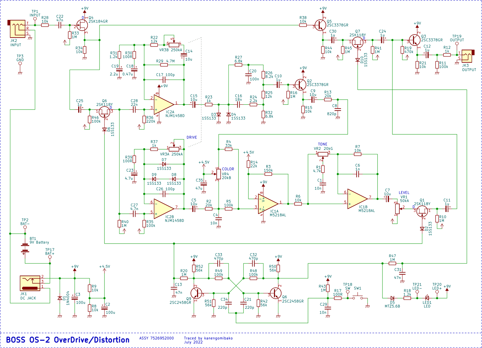Select the C22 47n capacitor
Screen dimensions: 482x348
[x=60, y=25]
